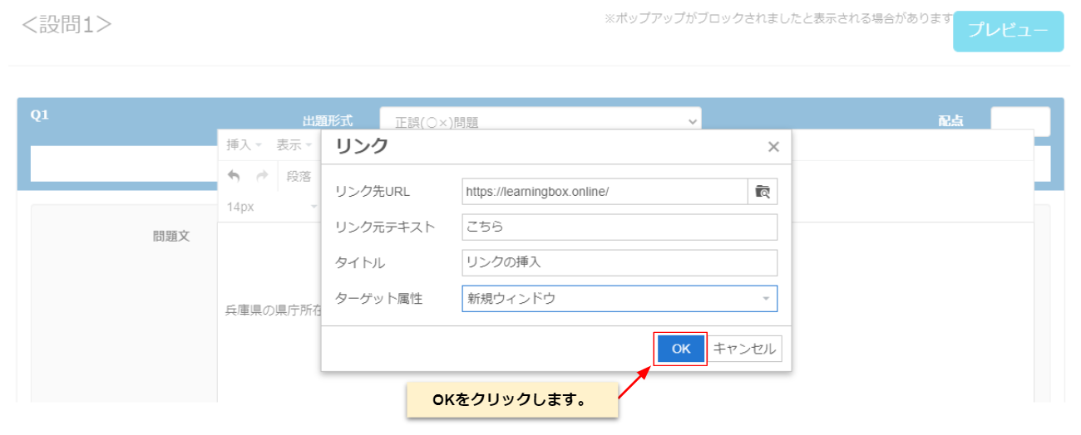Screen dimensions: 1081x435
Task: Click the リンク元テキスト input field
Action: click(619, 227)
